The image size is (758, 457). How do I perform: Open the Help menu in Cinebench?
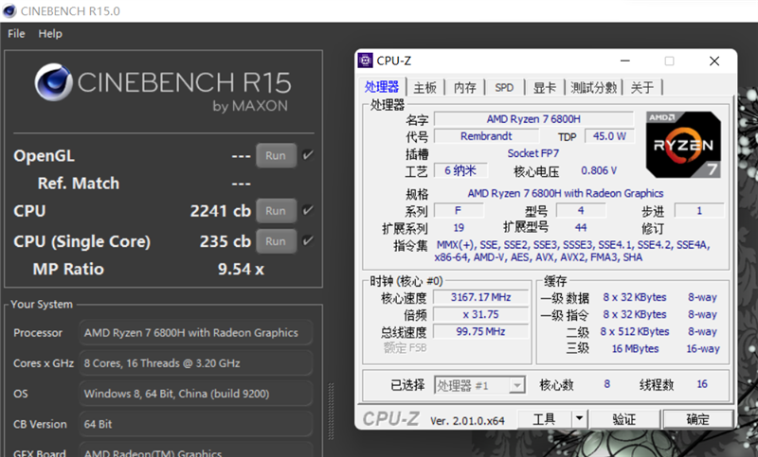point(50,34)
